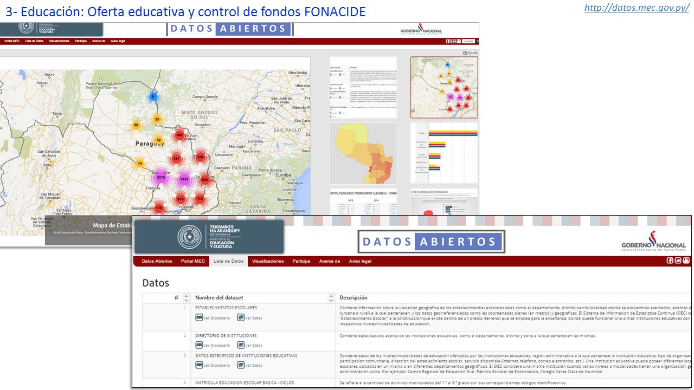Screen dimensions: 694x390
Task: Click Twitter icon in the Datos list window
Action: [x=678, y=261]
